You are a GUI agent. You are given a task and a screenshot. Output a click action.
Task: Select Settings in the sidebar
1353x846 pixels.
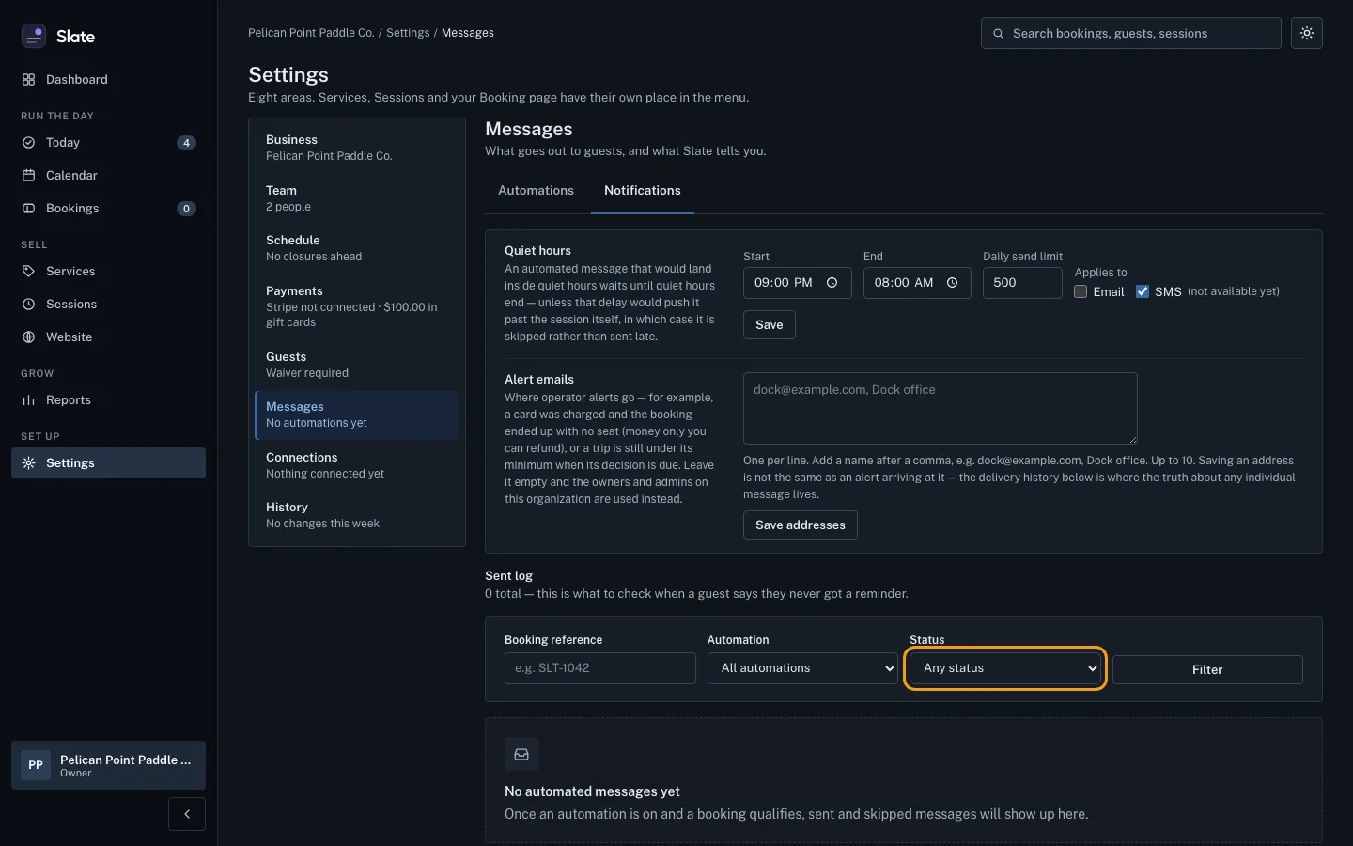[108, 462]
